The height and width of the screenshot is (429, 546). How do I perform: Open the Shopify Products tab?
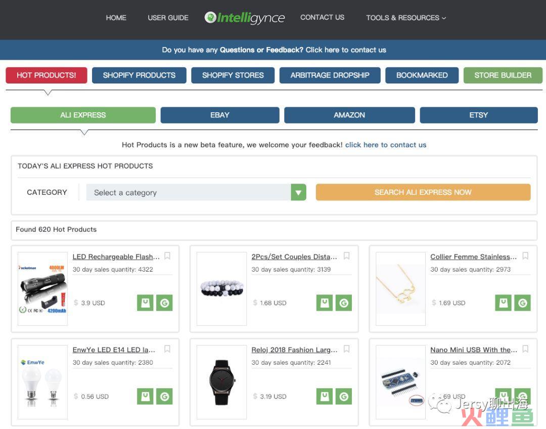click(x=140, y=75)
